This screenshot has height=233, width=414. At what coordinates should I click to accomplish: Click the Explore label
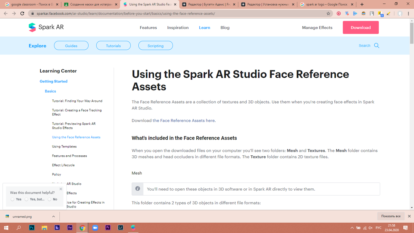(x=37, y=46)
